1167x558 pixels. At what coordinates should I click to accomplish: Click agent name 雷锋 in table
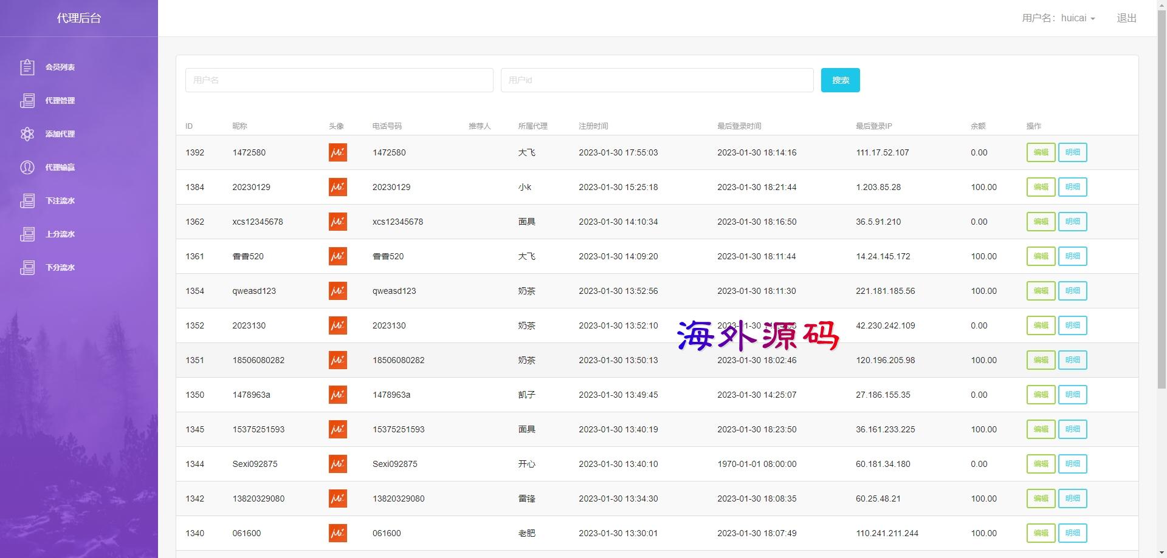pos(527,498)
